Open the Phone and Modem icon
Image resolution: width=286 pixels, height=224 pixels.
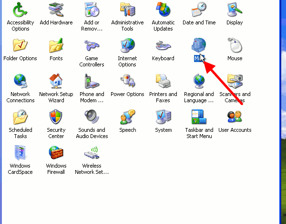click(x=92, y=81)
